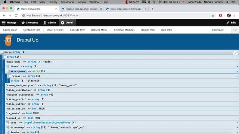
Task: Expand the '#cache' array
Action: (7, 133)
